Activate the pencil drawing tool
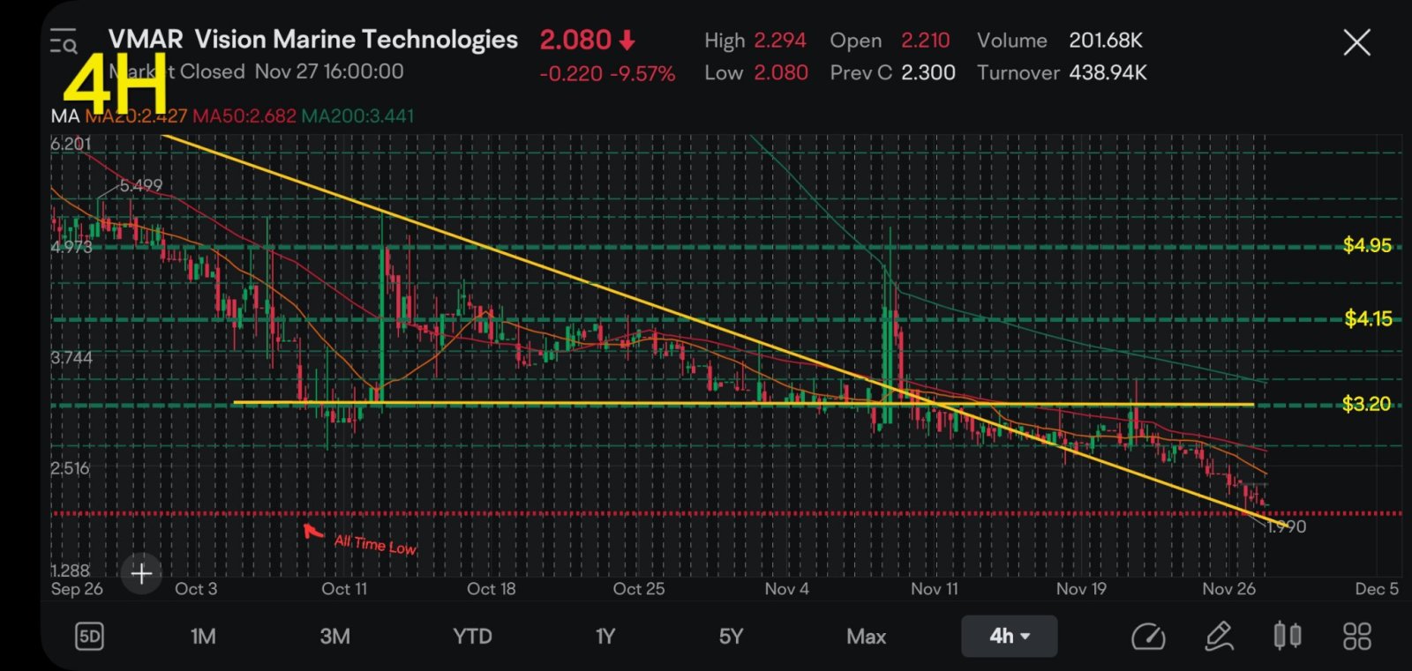The height and width of the screenshot is (671, 1412). tap(1219, 636)
